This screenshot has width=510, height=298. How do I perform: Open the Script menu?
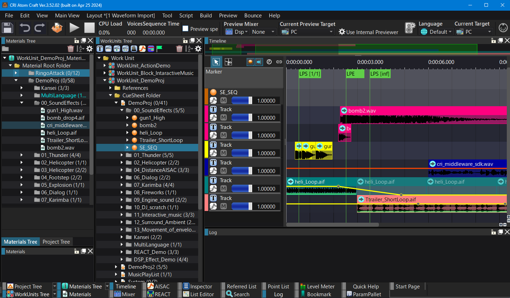186,16
